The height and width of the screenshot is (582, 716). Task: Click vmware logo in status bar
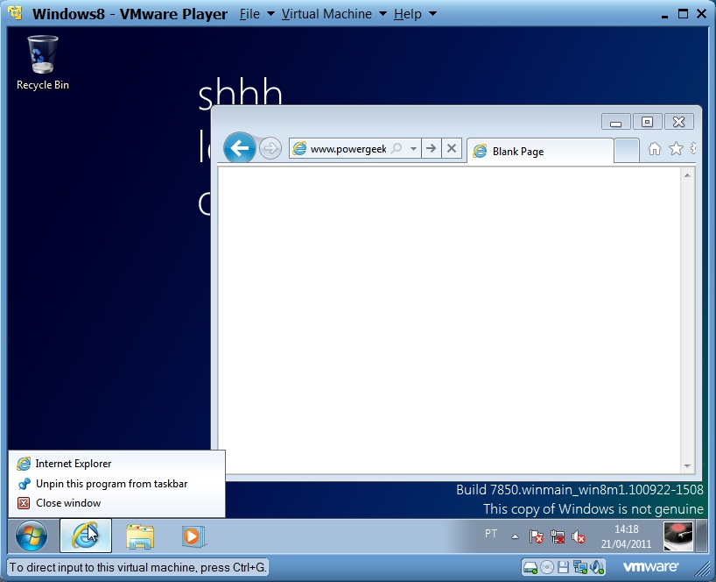650,567
